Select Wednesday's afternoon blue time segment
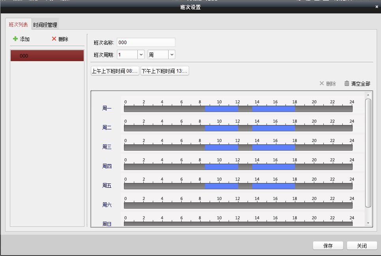This screenshot has height=256, width=381. tap(273, 148)
